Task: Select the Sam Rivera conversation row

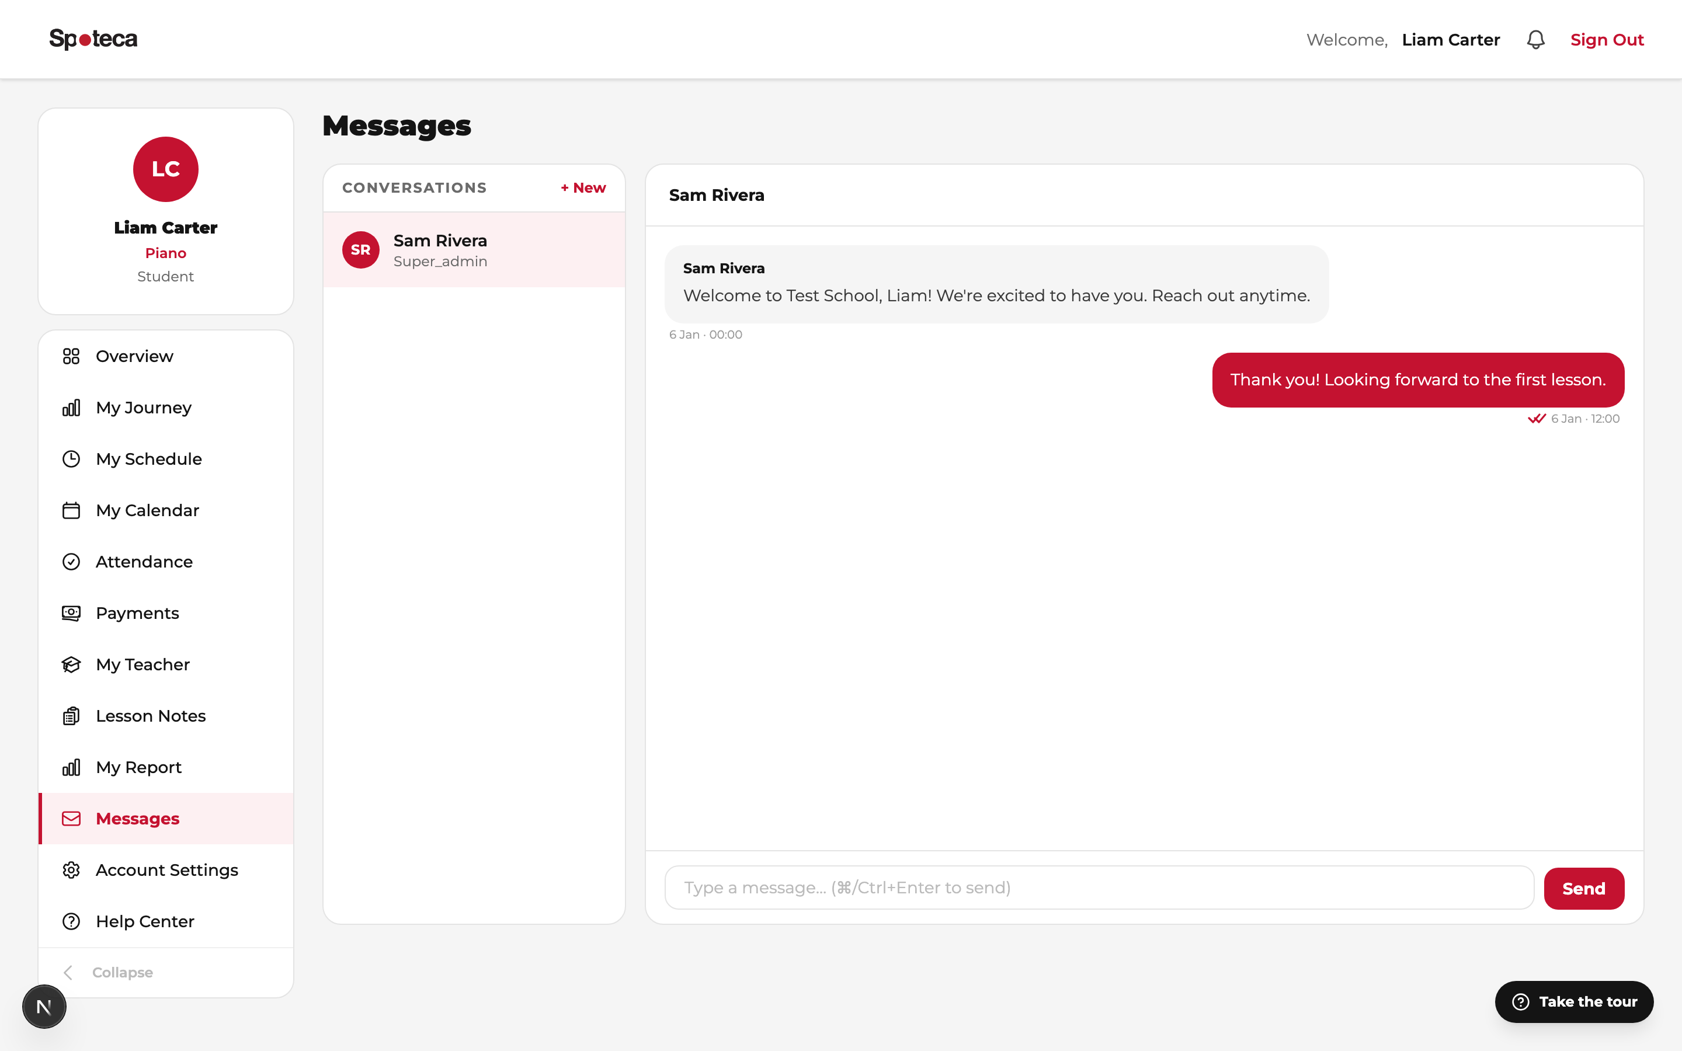Action: click(x=474, y=249)
